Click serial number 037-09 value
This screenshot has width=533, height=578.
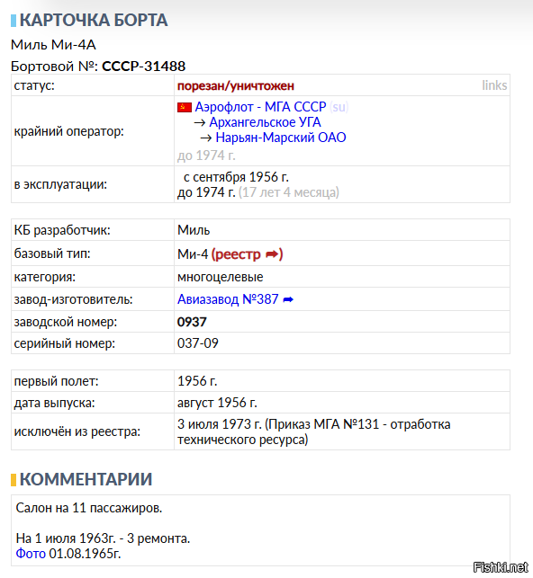198,343
